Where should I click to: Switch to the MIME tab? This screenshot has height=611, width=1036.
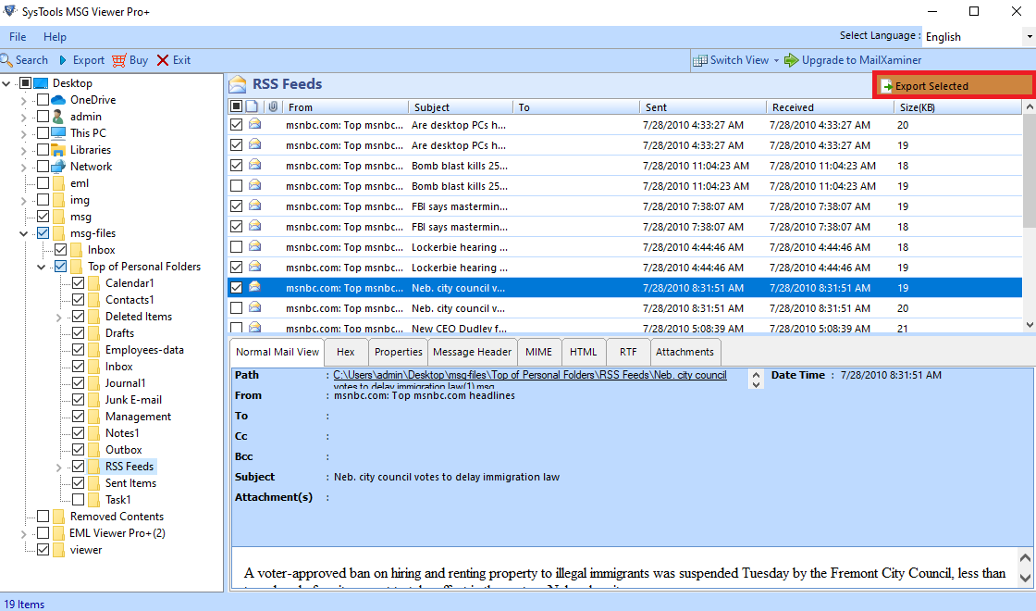(538, 352)
